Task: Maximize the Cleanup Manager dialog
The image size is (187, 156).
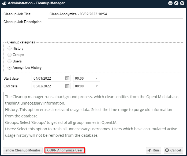Action: pyautogui.click(x=176, y=3)
